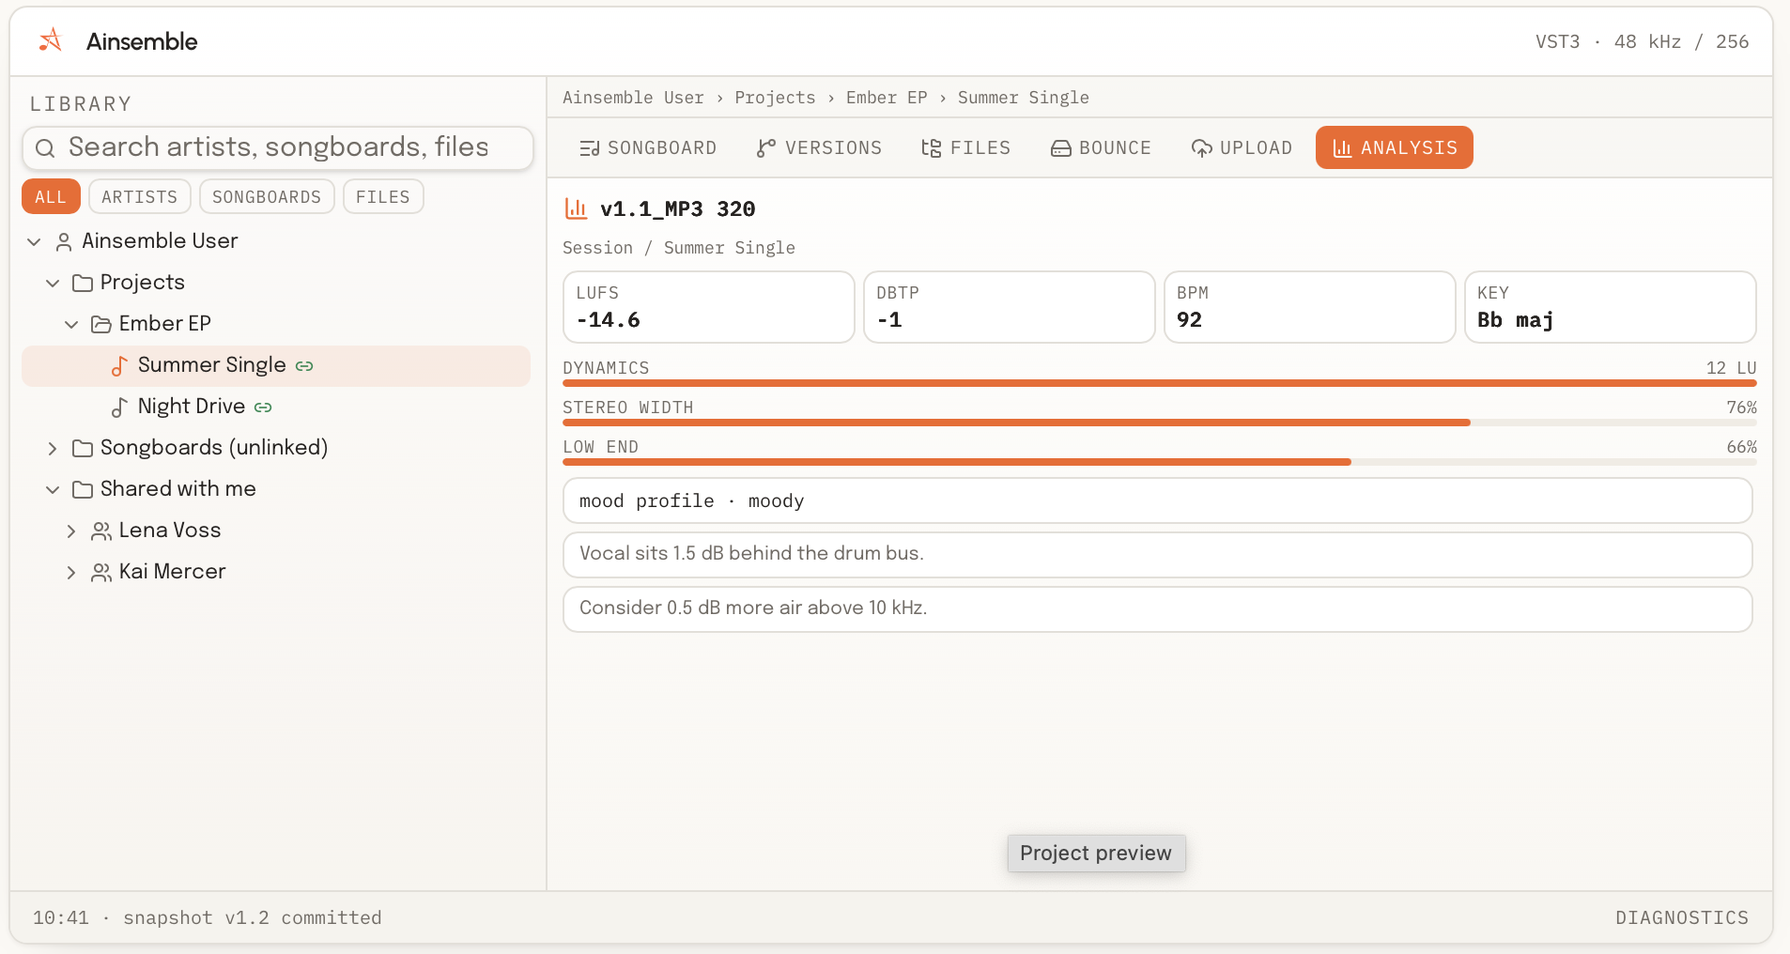Filter library by SONGBOARDS
This screenshot has height=954, width=1790.
point(267,196)
